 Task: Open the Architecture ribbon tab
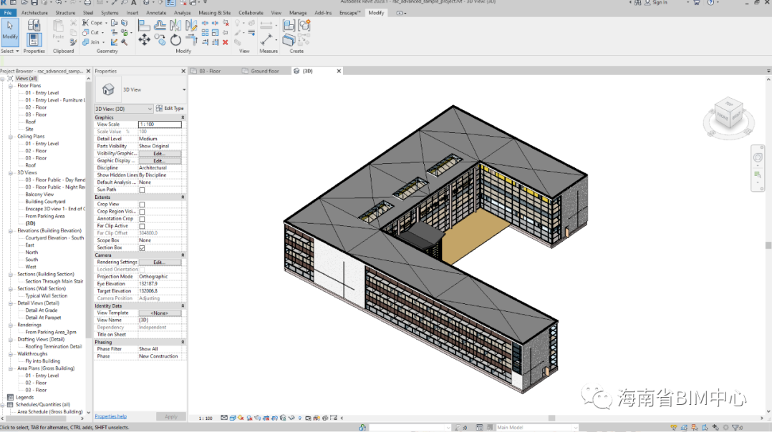click(34, 13)
